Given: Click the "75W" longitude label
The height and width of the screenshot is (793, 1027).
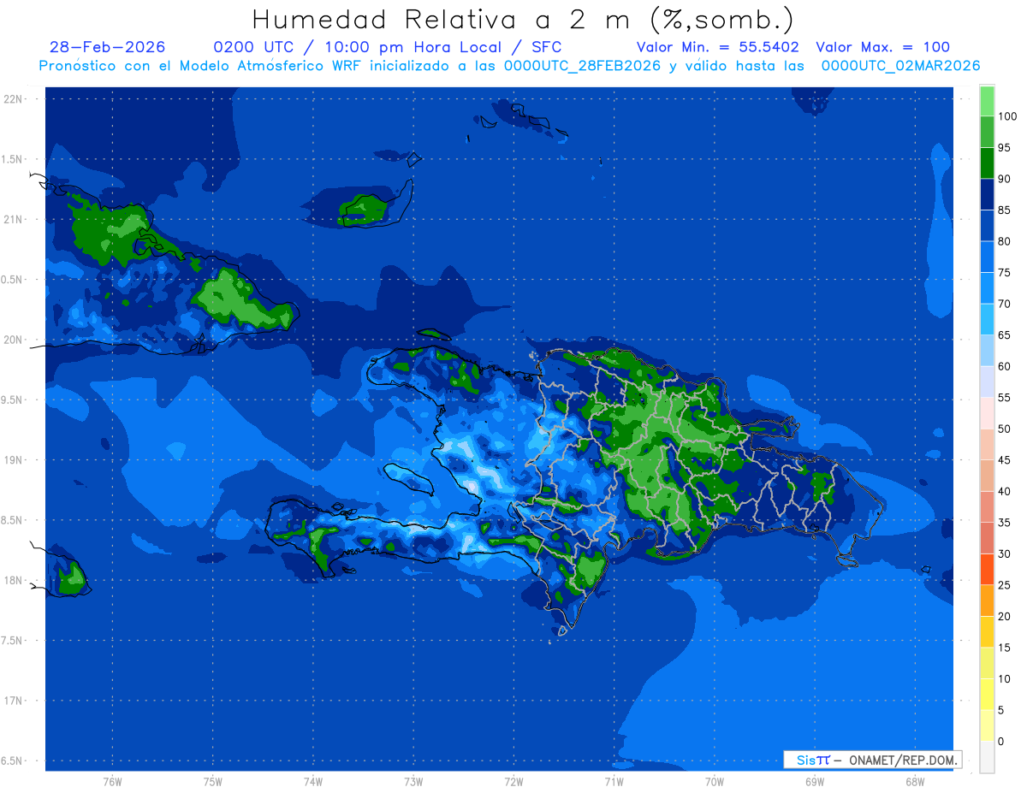Looking at the screenshot, I should pos(213,782).
